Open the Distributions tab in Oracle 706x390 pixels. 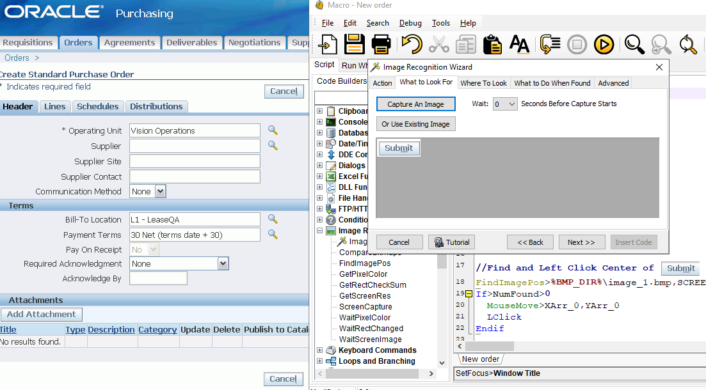pos(156,107)
